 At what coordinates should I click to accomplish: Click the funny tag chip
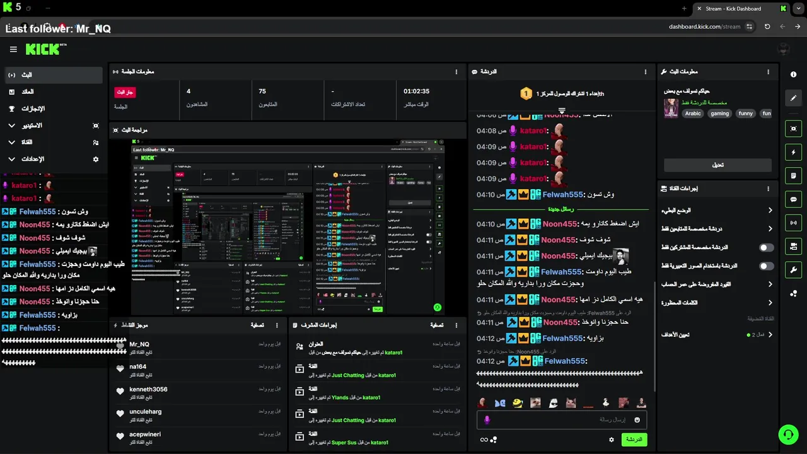click(746, 113)
